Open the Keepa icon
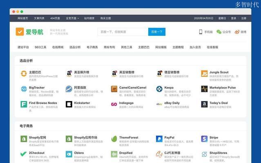 159,89
